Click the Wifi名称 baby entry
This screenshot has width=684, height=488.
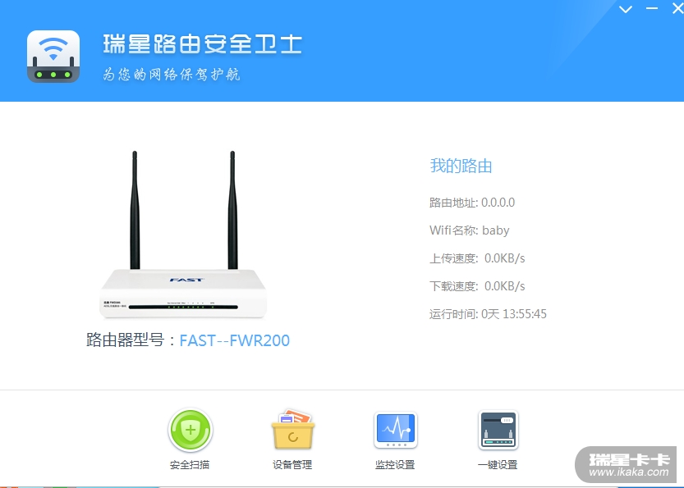tap(470, 230)
